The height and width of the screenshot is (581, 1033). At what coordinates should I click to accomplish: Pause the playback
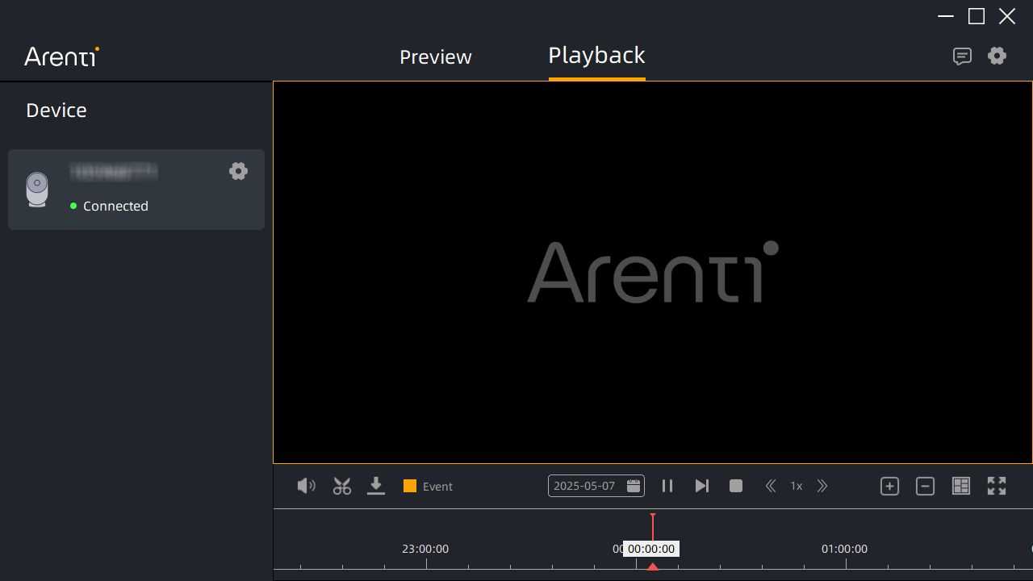tap(667, 486)
